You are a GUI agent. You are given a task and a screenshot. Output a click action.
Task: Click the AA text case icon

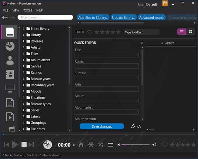tap(139, 126)
